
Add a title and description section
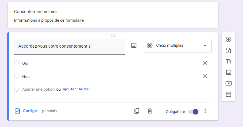(228, 61)
